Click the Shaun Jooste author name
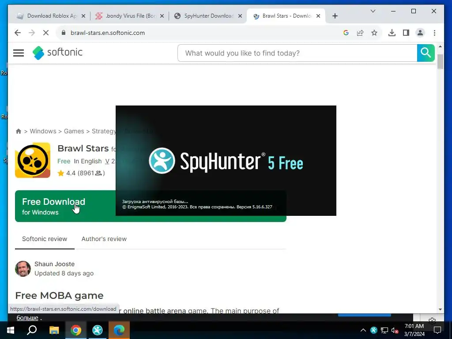This screenshot has height=339, width=452. [54, 264]
